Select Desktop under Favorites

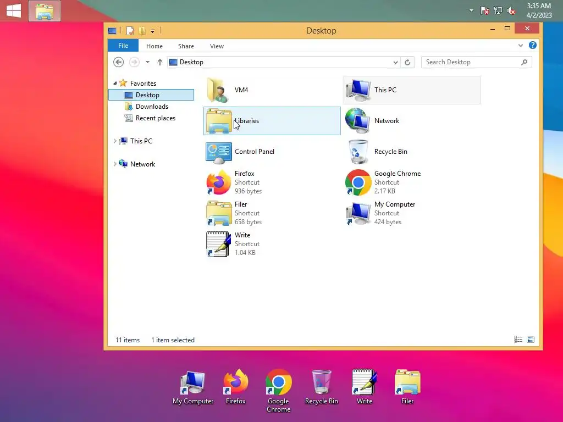point(151,95)
